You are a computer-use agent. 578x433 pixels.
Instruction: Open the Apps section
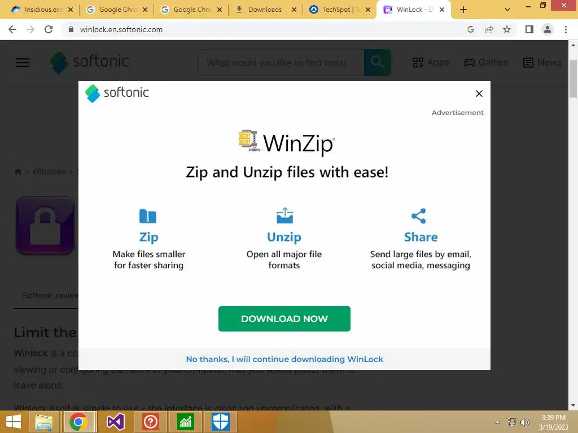[431, 62]
